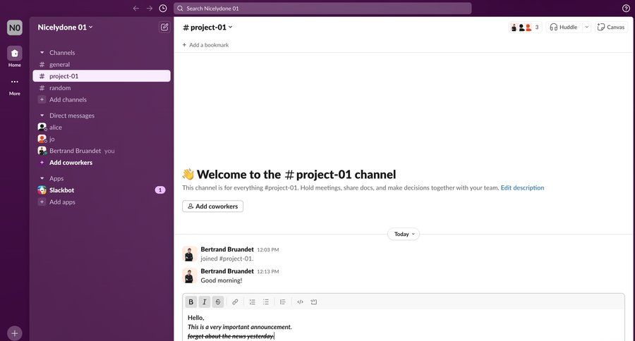Open direct message with jo
Viewport: 635px width, 341px height.
pyautogui.click(x=101, y=139)
